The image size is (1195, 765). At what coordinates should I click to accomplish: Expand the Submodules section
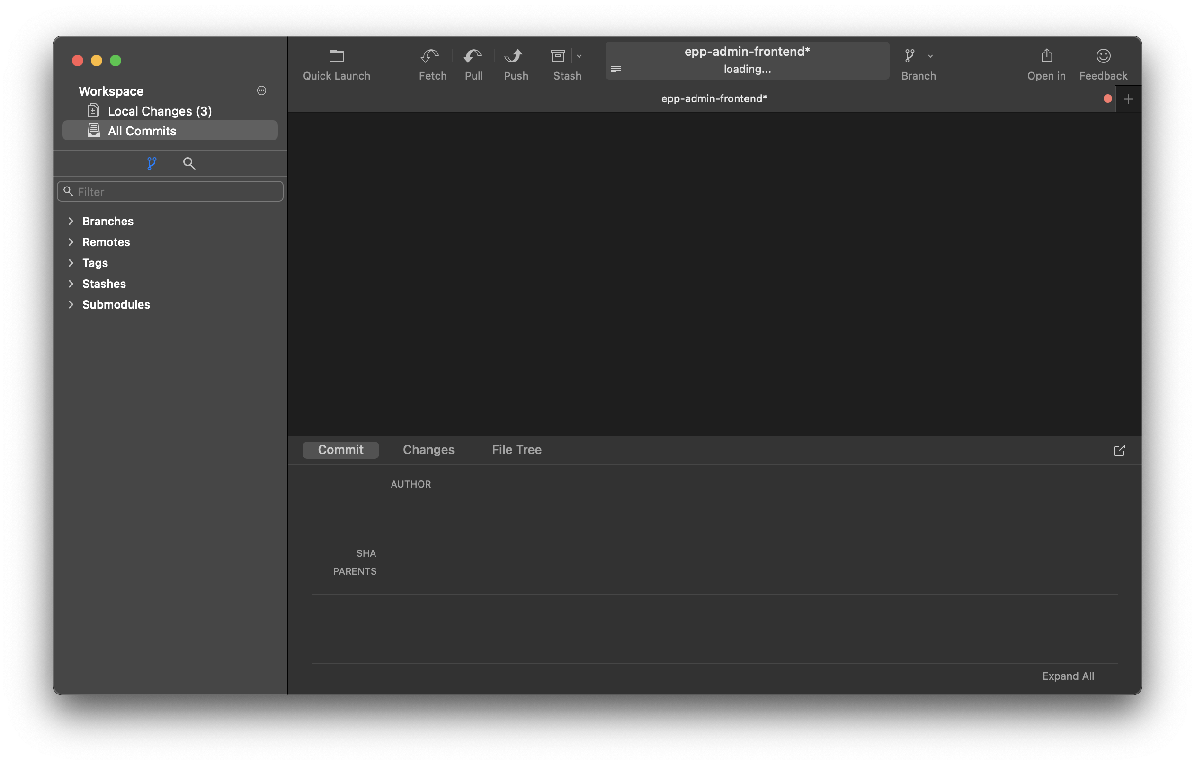click(x=71, y=304)
